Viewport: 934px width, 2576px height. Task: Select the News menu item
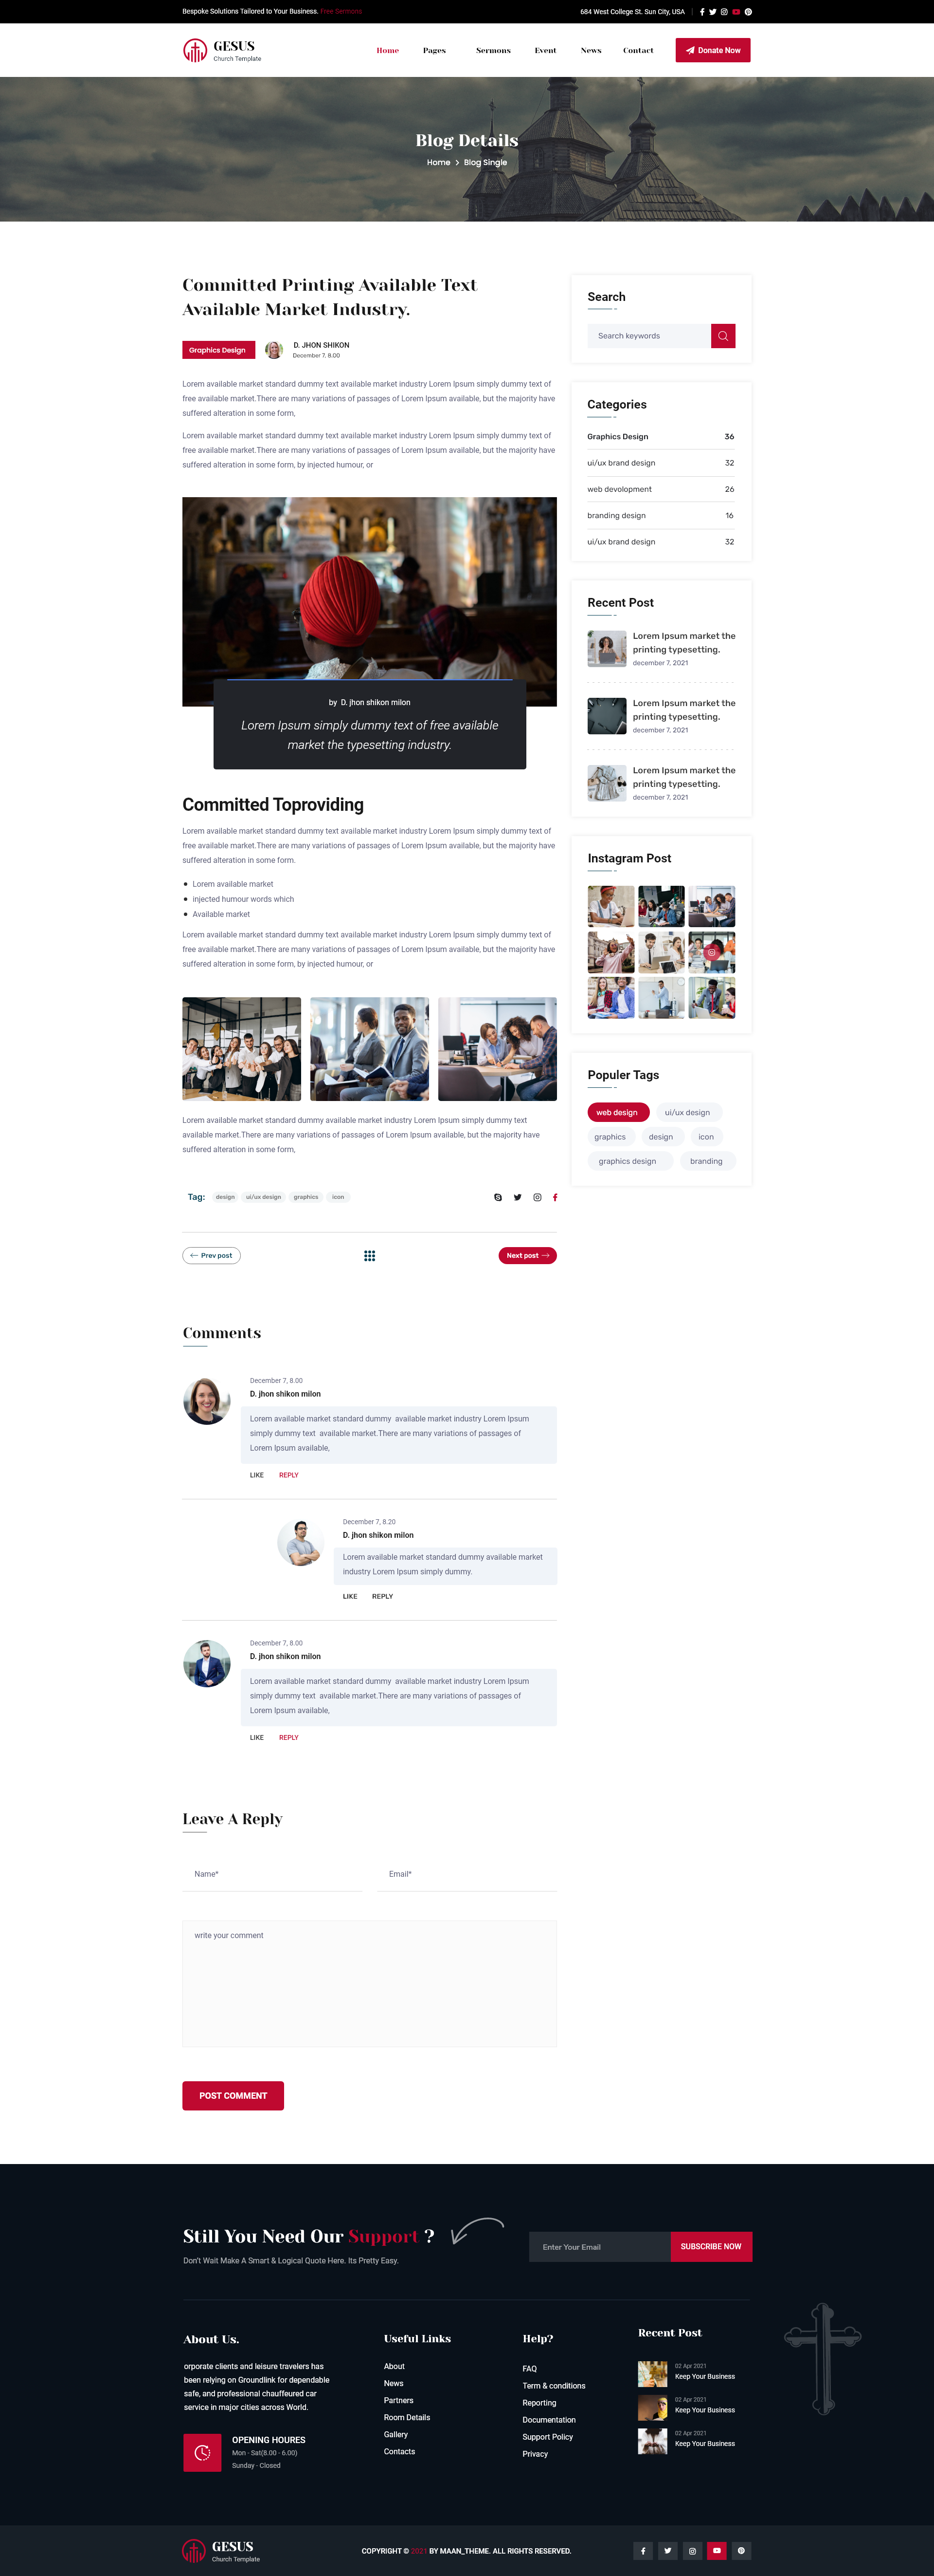tap(592, 50)
